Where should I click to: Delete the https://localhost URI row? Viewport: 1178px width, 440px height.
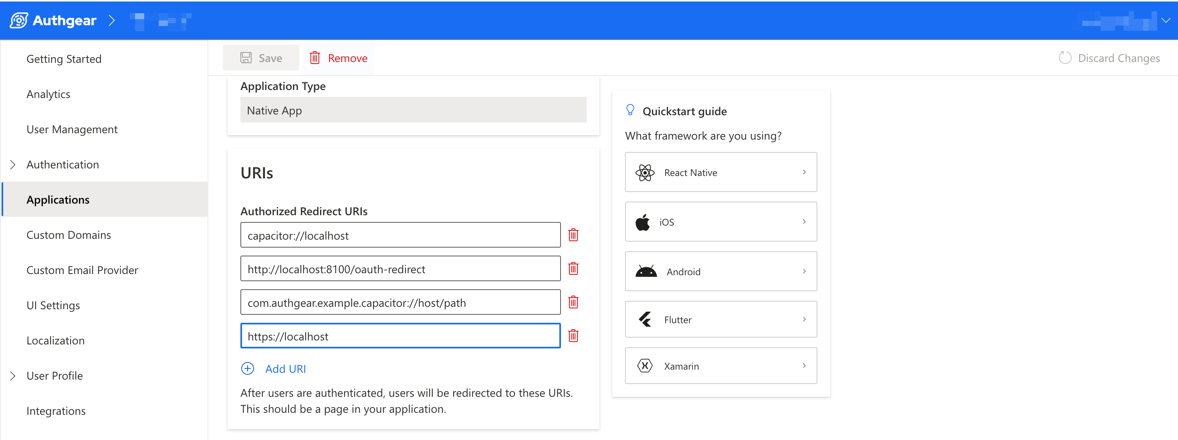coord(573,336)
